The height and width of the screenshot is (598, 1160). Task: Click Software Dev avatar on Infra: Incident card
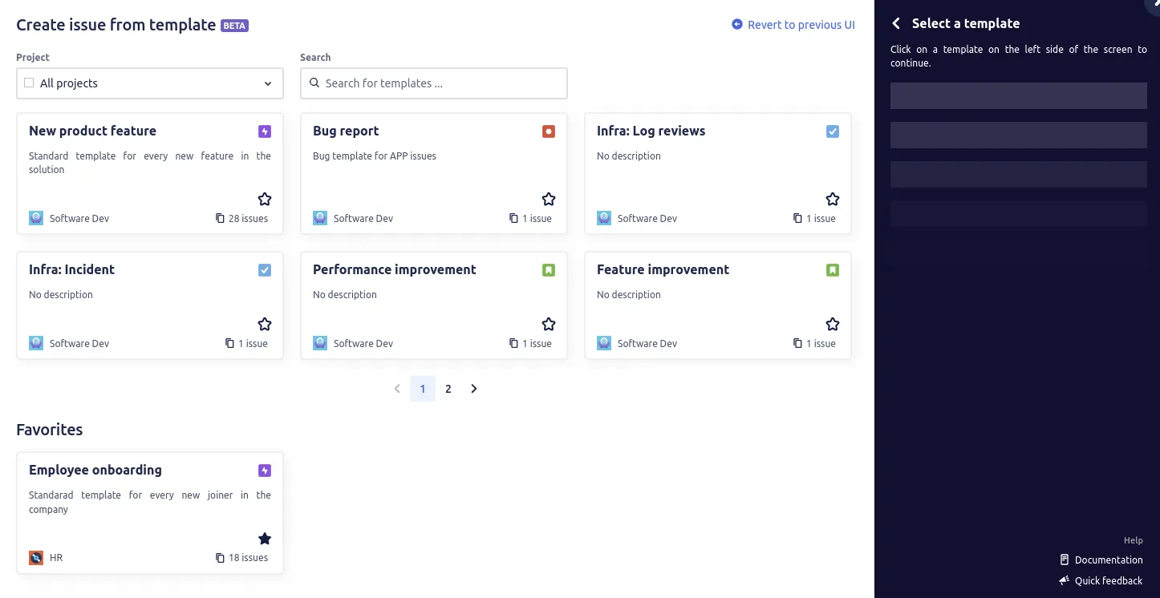click(x=36, y=343)
